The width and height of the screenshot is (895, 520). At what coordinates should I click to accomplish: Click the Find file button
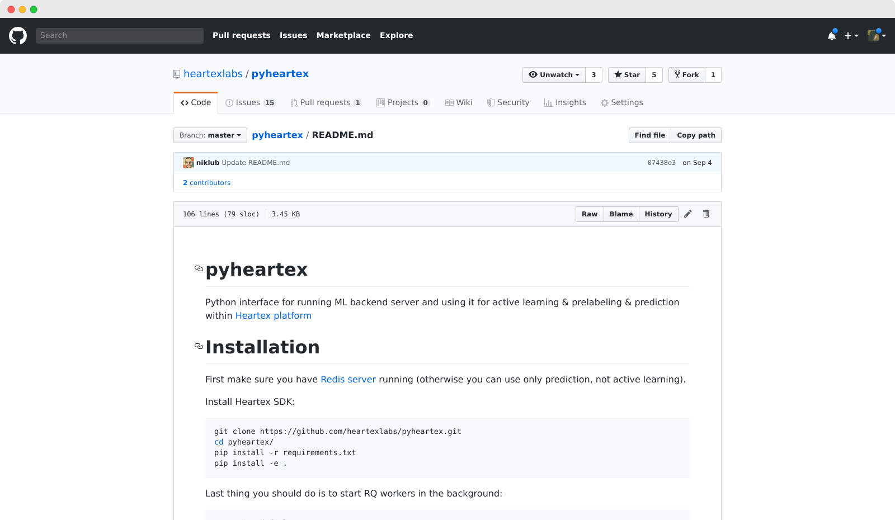[x=650, y=135]
